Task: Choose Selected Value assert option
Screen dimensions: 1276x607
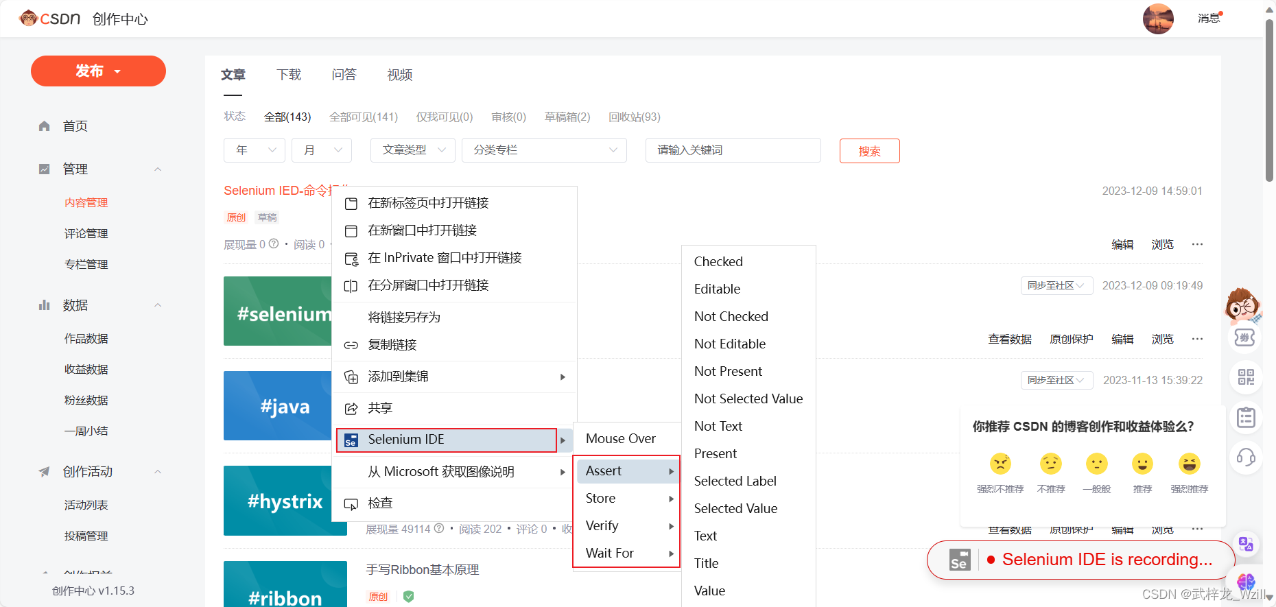Action: pyautogui.click(x=735, y=509)
